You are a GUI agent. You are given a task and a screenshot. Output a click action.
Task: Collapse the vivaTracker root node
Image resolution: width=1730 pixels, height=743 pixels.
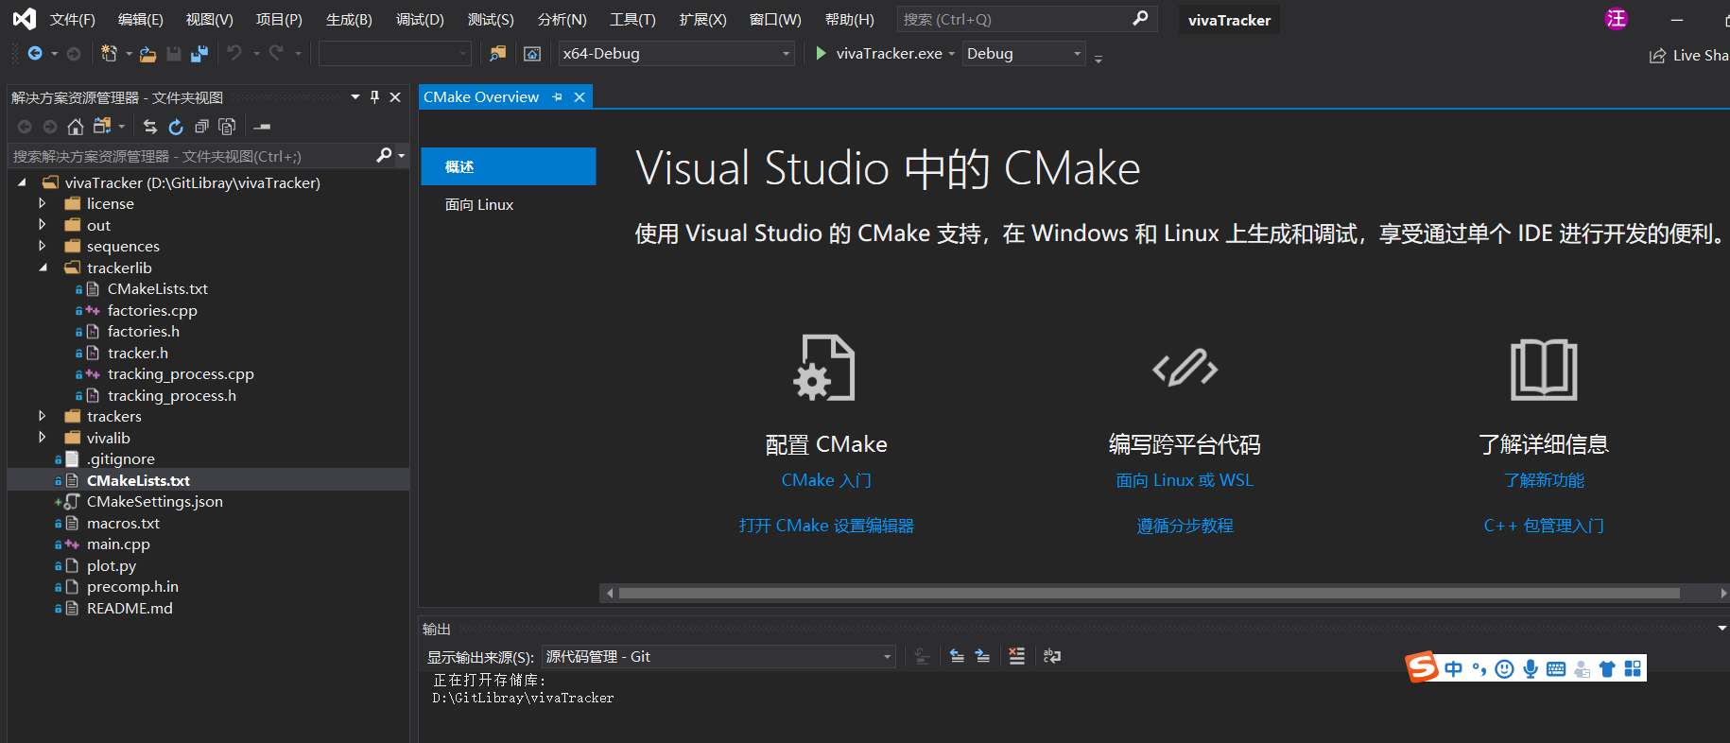click(22, 182)
